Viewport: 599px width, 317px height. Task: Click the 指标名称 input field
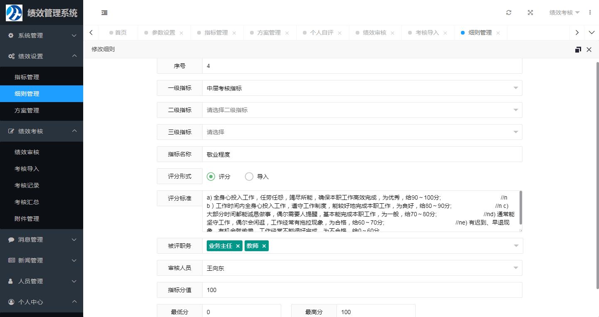(361, 155)
